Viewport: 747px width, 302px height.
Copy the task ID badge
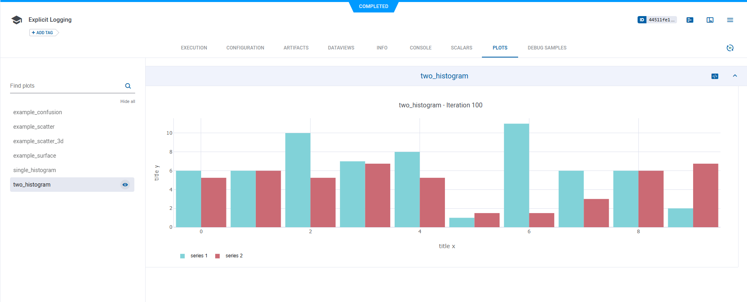point(657,20)
